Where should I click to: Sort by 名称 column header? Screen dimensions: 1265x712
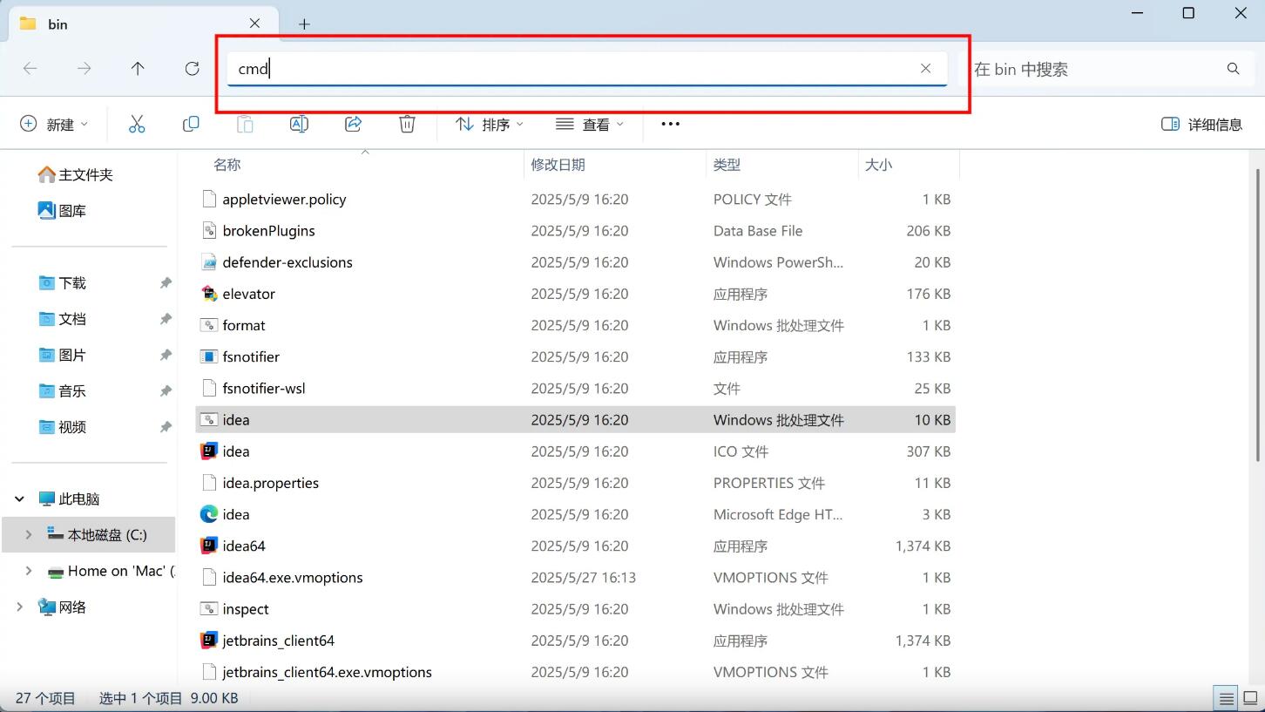point(227,165)
